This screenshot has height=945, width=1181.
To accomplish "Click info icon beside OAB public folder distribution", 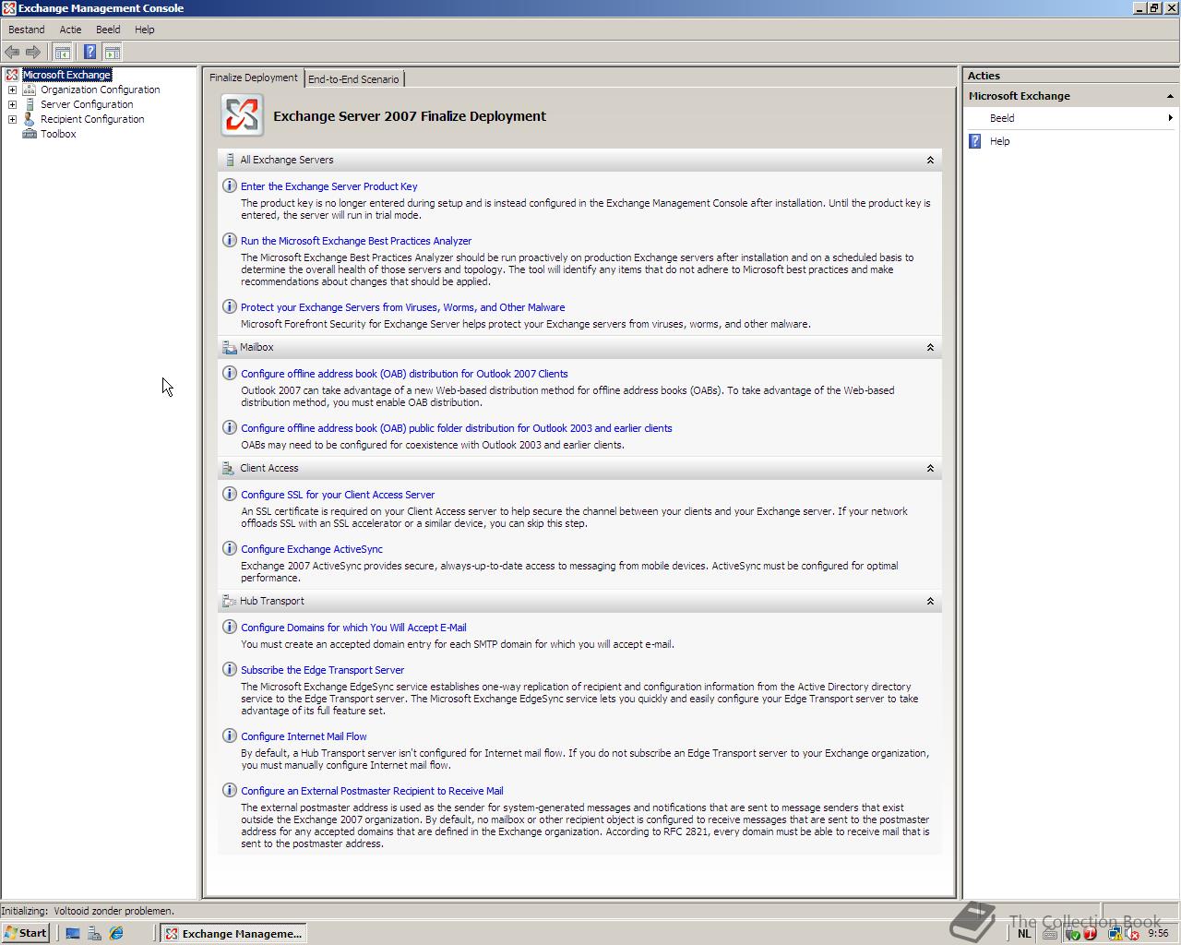I will point(230,427).
